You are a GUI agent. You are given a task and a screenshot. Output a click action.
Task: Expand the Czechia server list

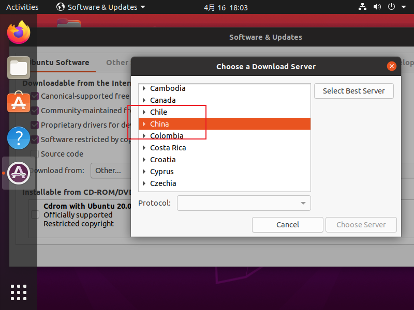tap(144, 183)
